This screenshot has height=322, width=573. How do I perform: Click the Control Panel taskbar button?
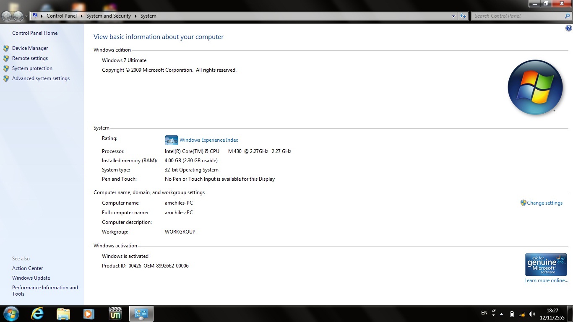[141, 314]
